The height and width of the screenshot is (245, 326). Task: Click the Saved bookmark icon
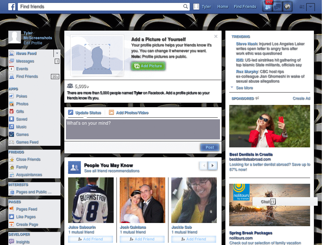[x=11, y=119]
